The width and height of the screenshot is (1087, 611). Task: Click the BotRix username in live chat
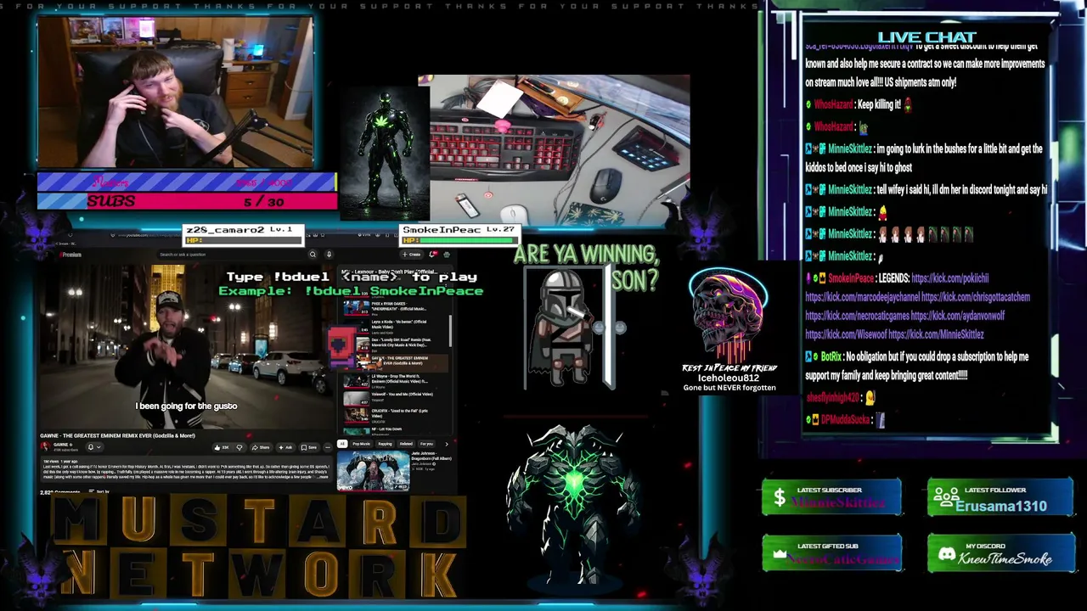[x=831, y=357]
